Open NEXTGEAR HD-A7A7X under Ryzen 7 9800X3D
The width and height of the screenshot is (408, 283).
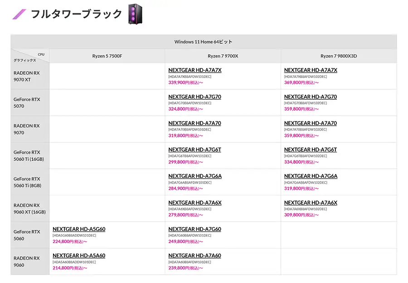(x=311, y=70)
